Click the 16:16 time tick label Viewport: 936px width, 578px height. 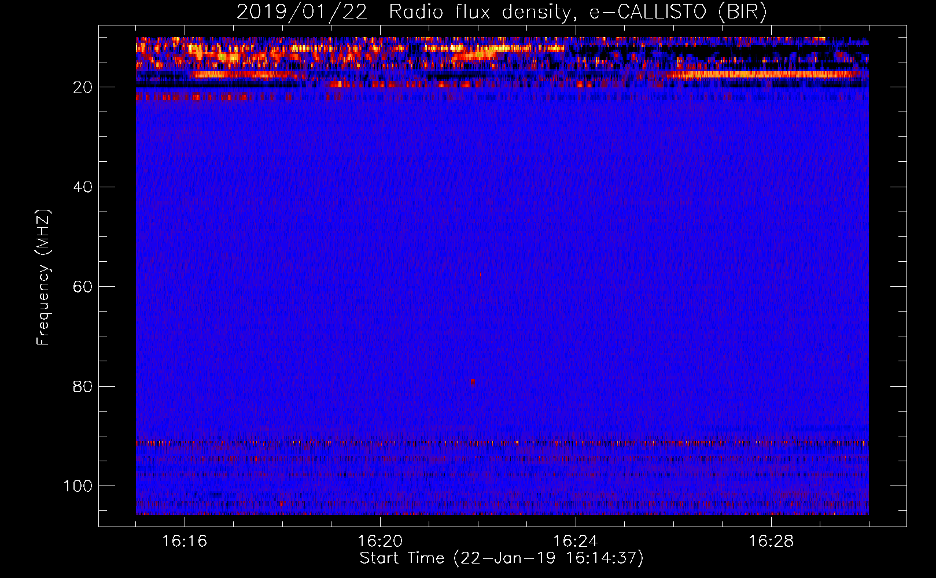tap(185, 542)
